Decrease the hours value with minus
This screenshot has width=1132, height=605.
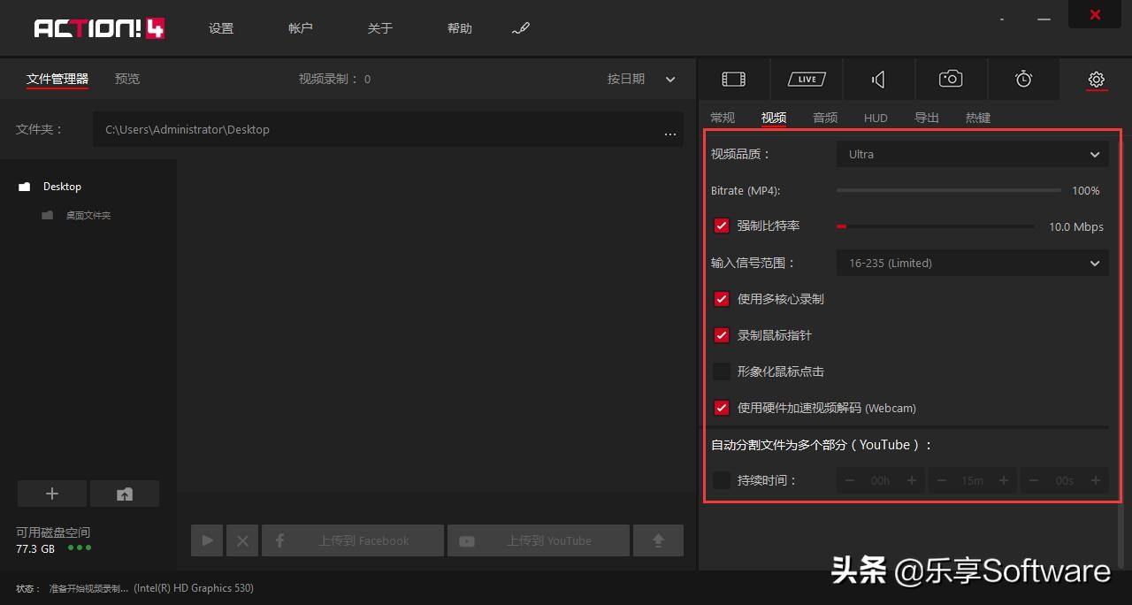(x=850, y=480)
